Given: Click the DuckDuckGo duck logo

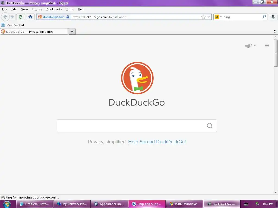Looking at the screenshot, I should pyautogui.click(x=137, y=78).
